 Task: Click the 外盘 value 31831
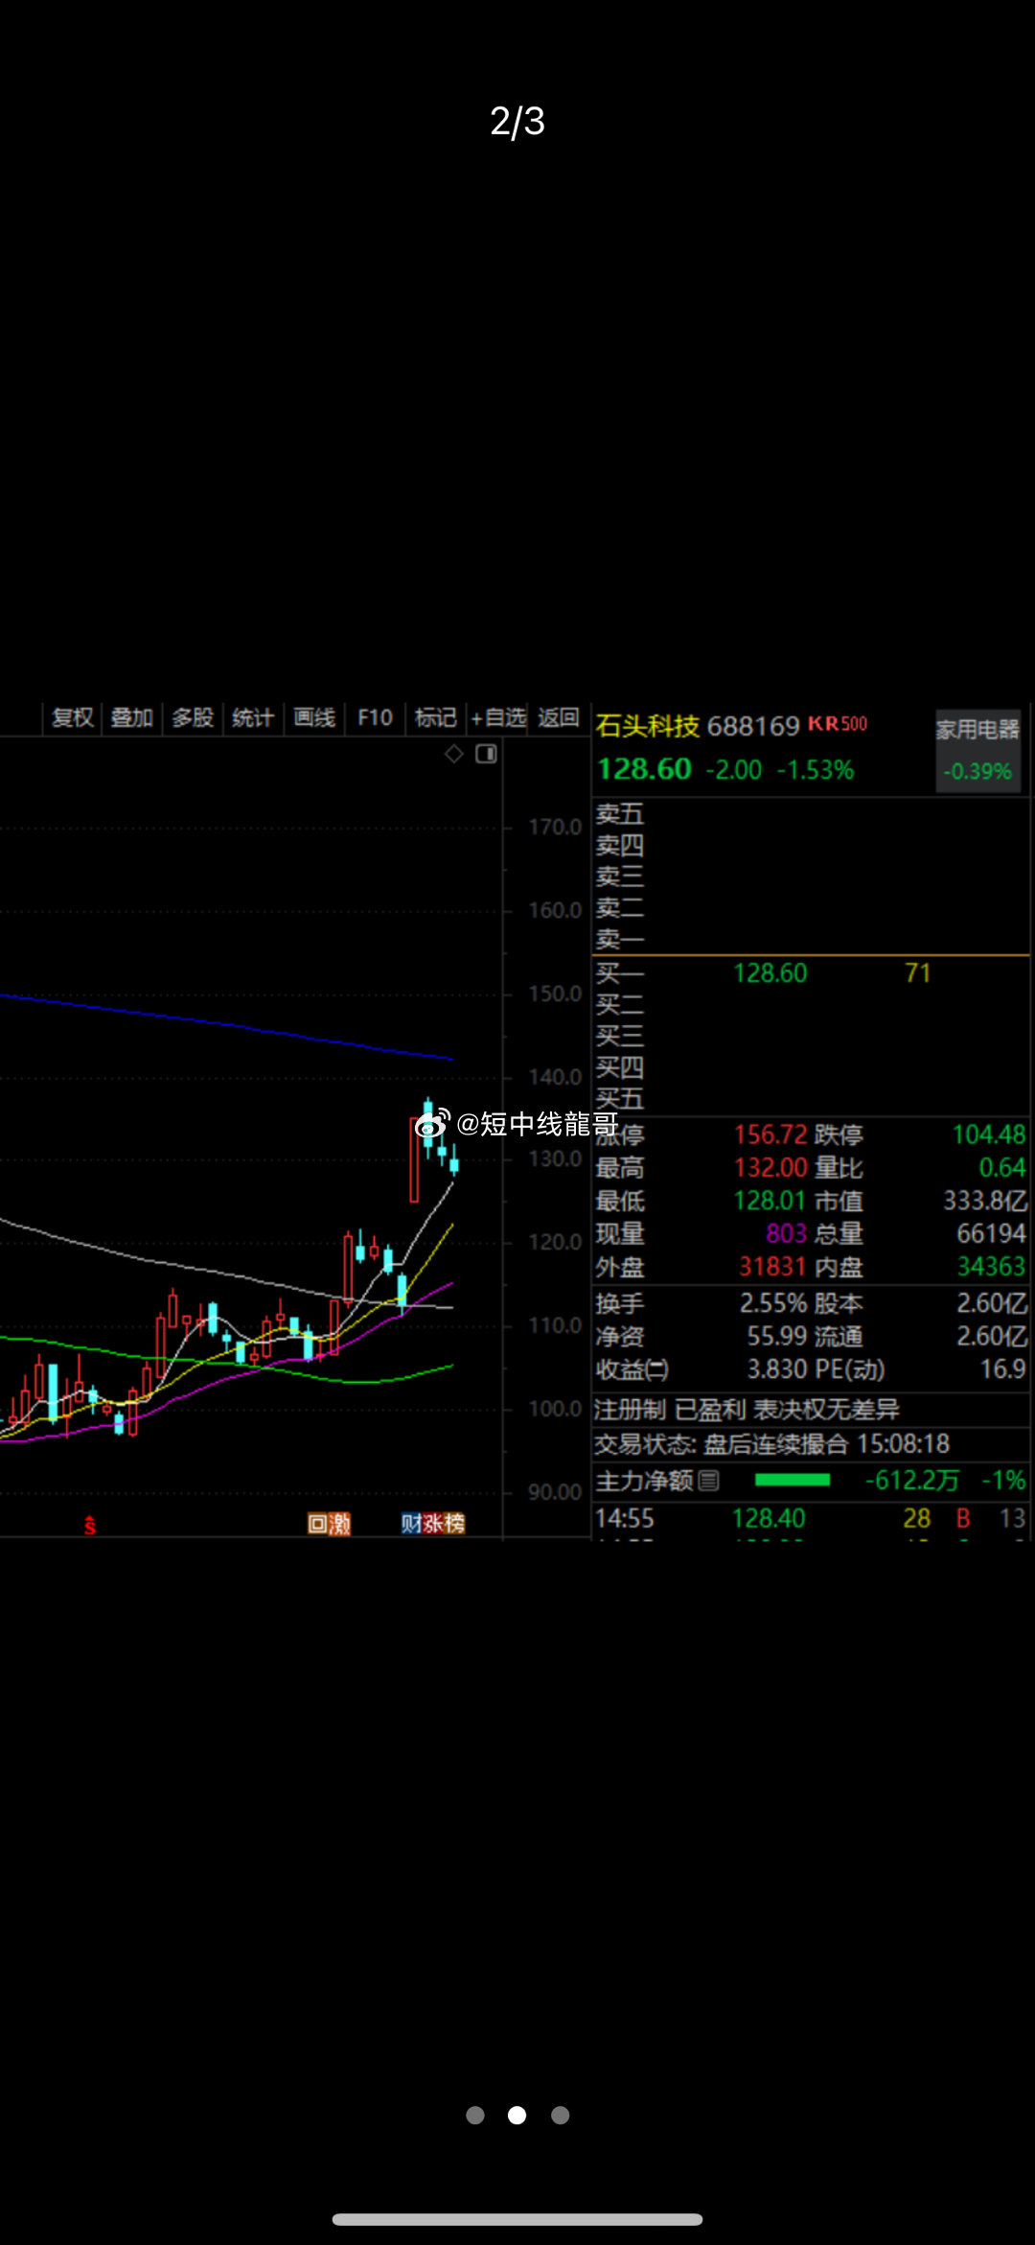[x=773, y=1267]
